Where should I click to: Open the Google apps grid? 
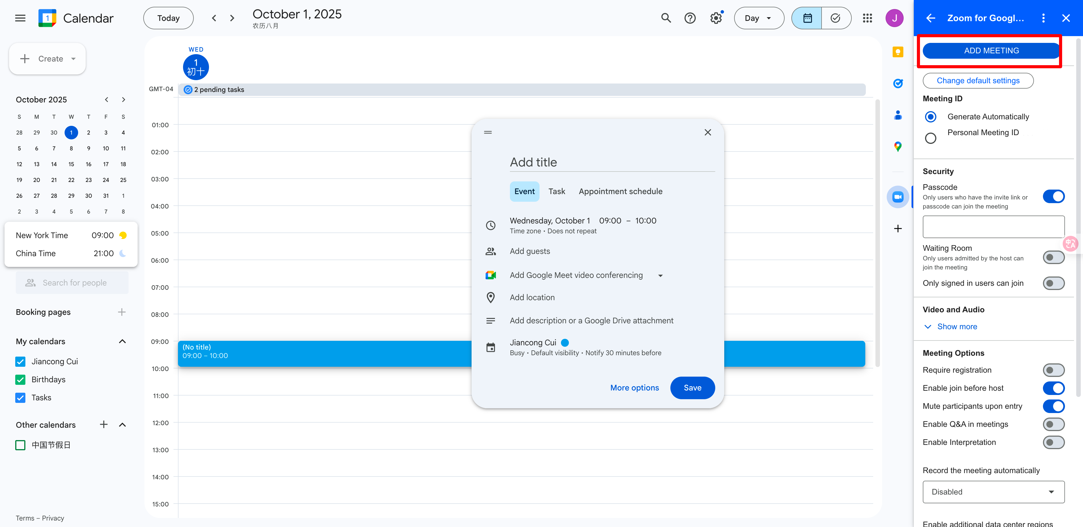[x=867, y=18]
